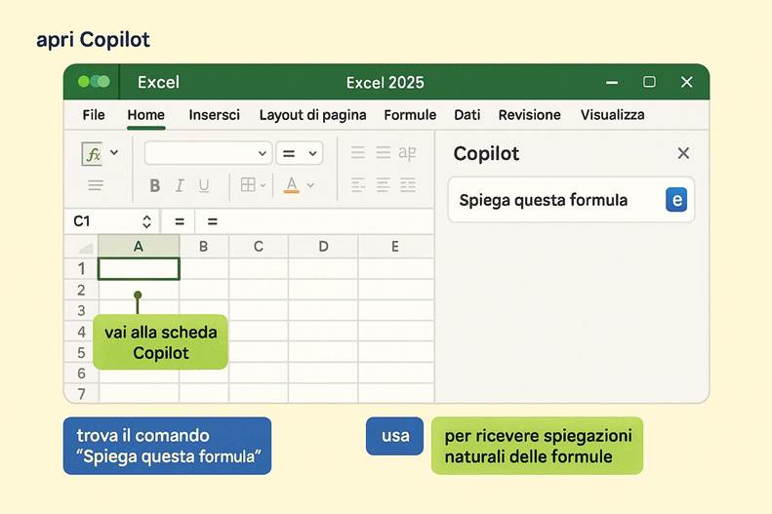Select row 2 header
Screen dimensions: 772x514
pos(82,290)
